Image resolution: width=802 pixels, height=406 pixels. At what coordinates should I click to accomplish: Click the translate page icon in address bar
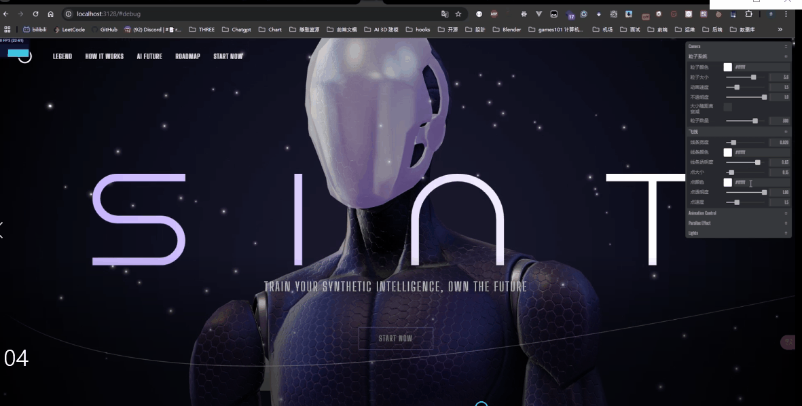point(445,14)
